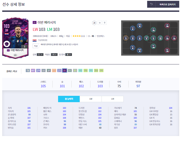Viewport: 182px width, 144px height.
Task: Open the 팀 컬러 dropdown
Action: point(69,55)
